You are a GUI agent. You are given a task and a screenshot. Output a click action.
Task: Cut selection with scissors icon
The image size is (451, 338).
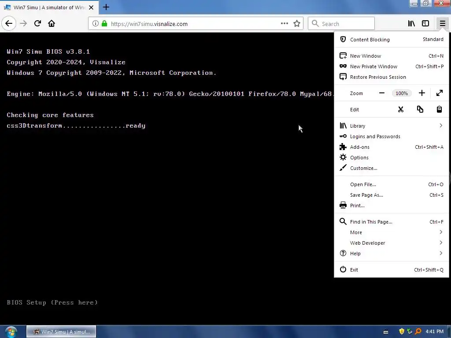(x=401, y=110)
